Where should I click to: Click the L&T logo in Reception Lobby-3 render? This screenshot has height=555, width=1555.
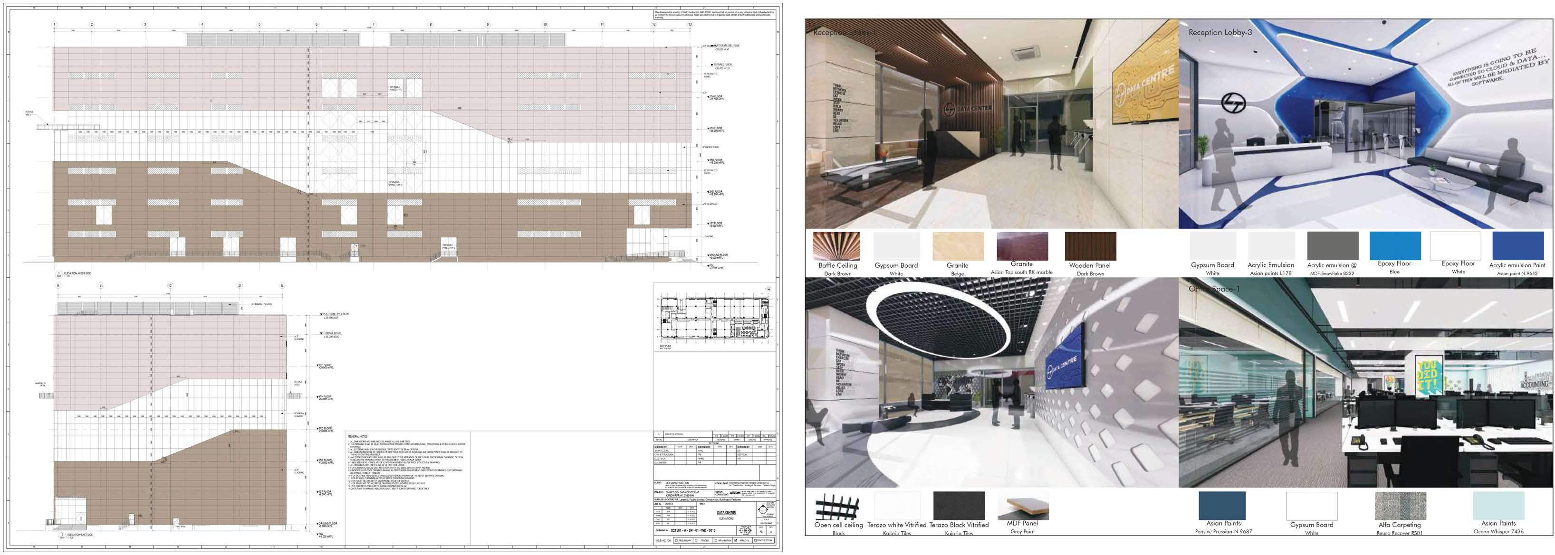click(1233, 103)
